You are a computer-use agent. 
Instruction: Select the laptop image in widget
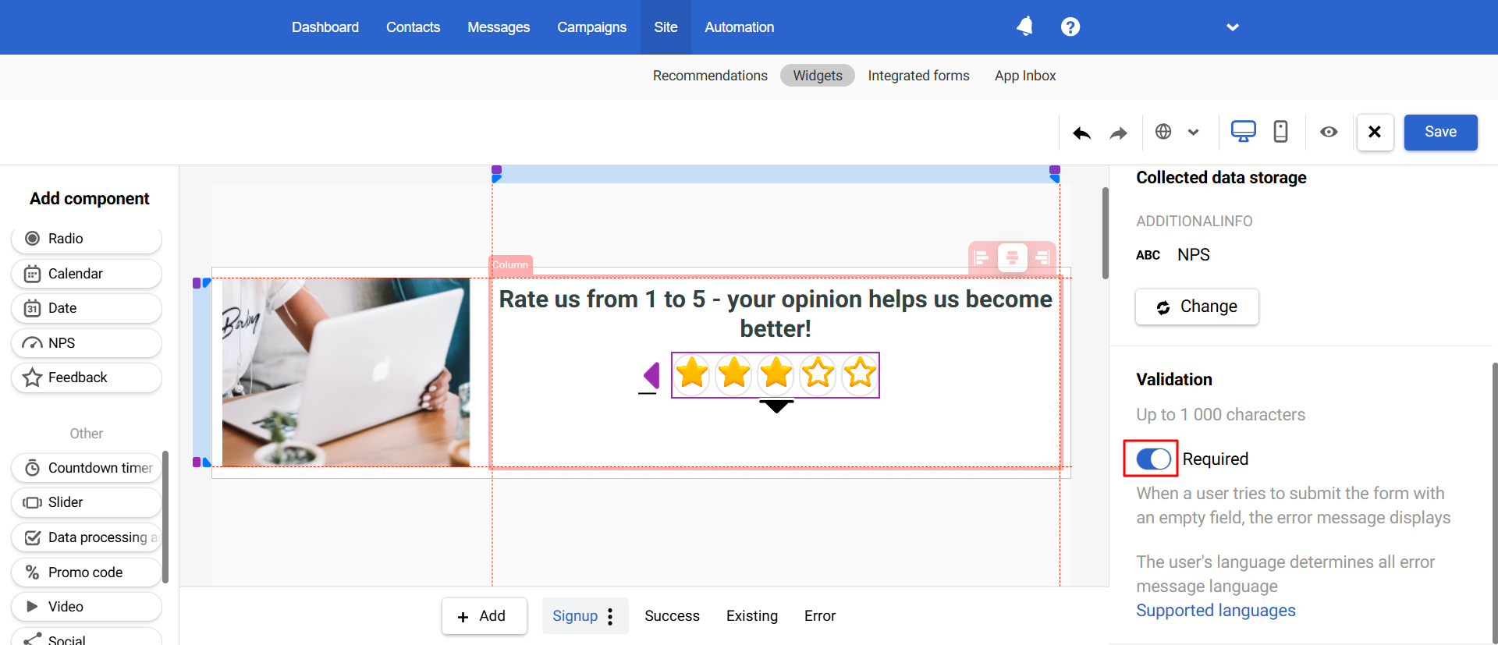[346, 373]
